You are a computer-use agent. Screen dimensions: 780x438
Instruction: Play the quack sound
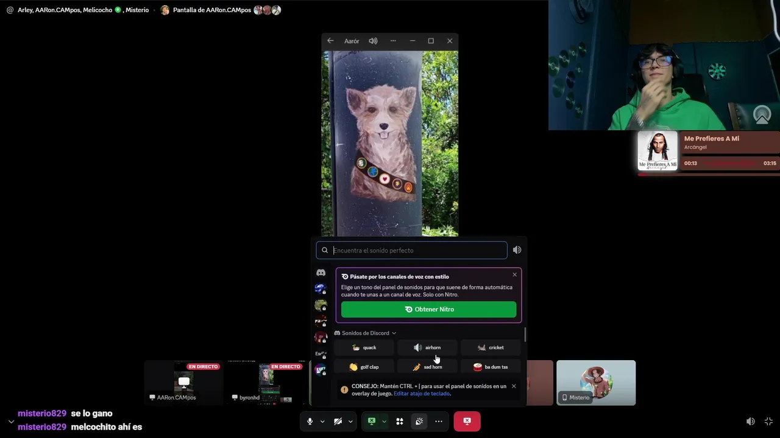pyautogui.click(x=364, y=347)
